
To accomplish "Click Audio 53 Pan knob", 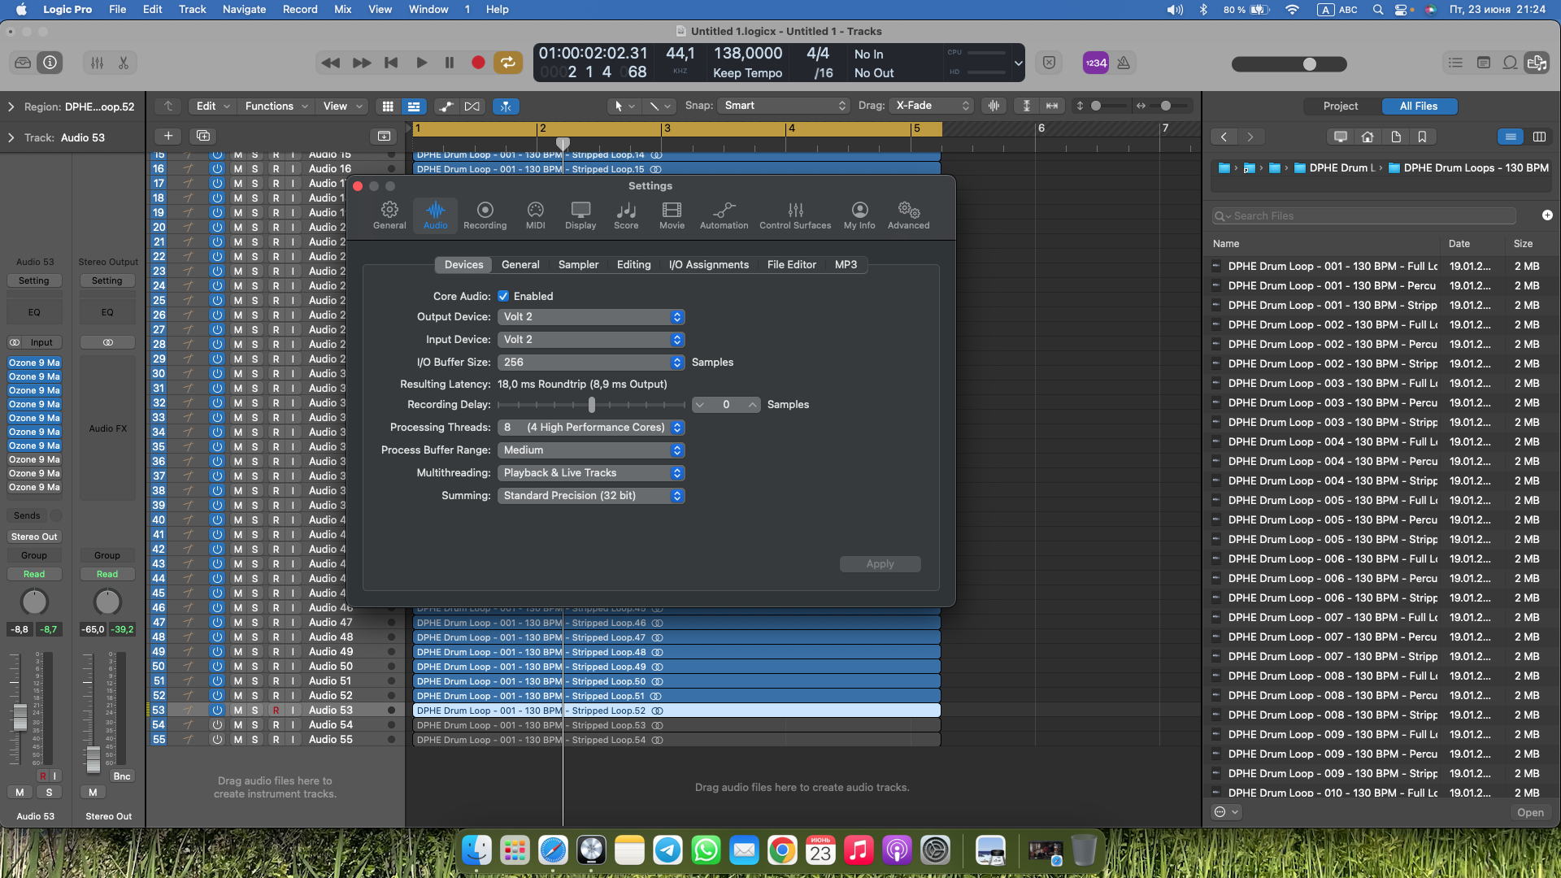I will [34, 602].
